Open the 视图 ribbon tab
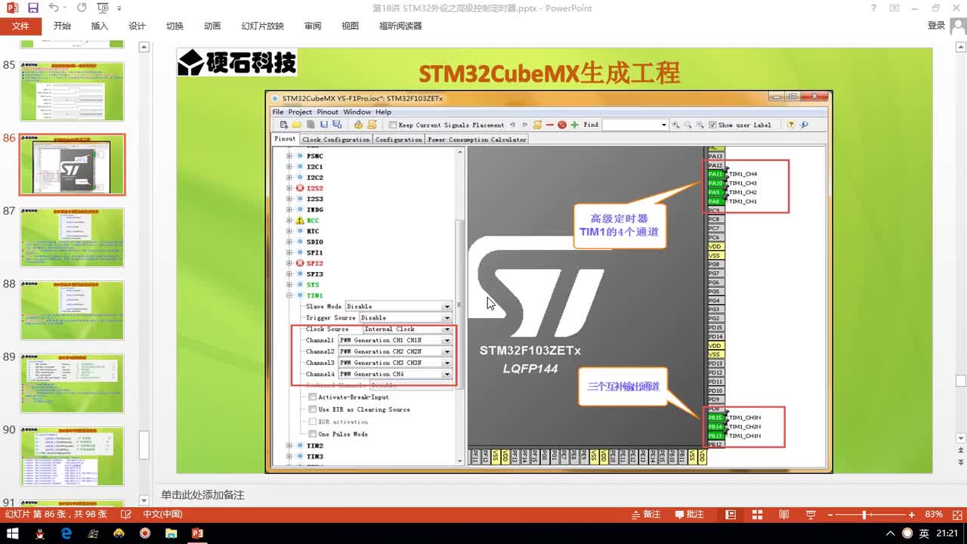The image size is (967, 544). (x=350, y=26)
